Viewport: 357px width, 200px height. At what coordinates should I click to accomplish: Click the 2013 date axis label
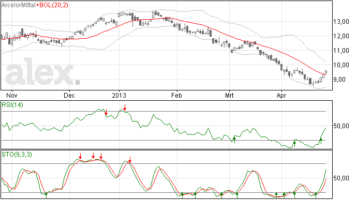pyautogui.click(x=119, y=95)
